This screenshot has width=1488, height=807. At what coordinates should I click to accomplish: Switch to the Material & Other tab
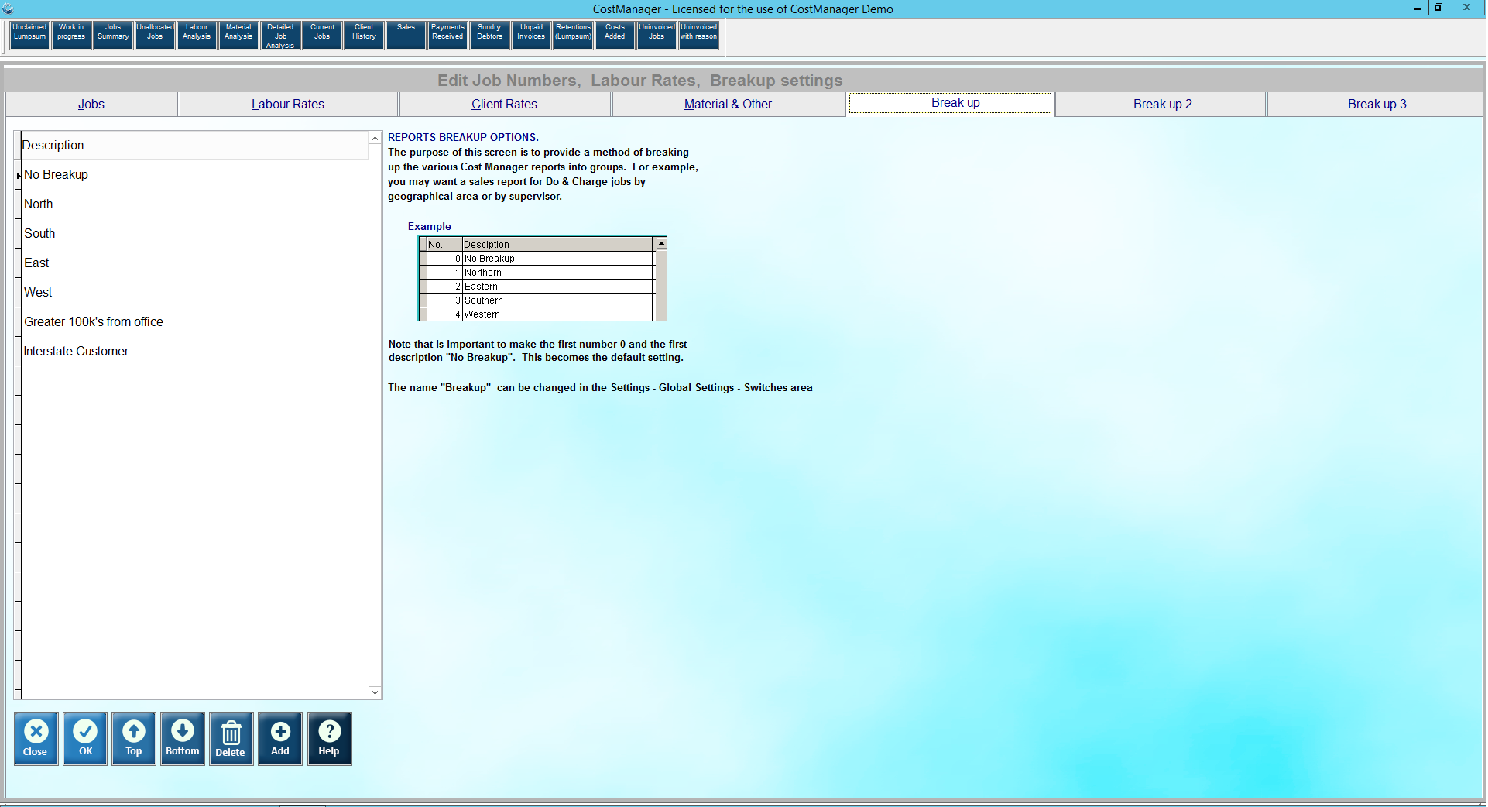pyautogui.click(x=729, y=104)
